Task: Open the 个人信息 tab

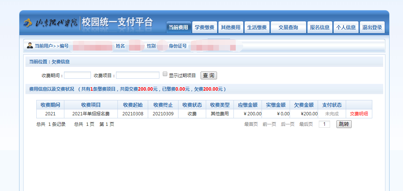Action: click(x=346, y=27)
